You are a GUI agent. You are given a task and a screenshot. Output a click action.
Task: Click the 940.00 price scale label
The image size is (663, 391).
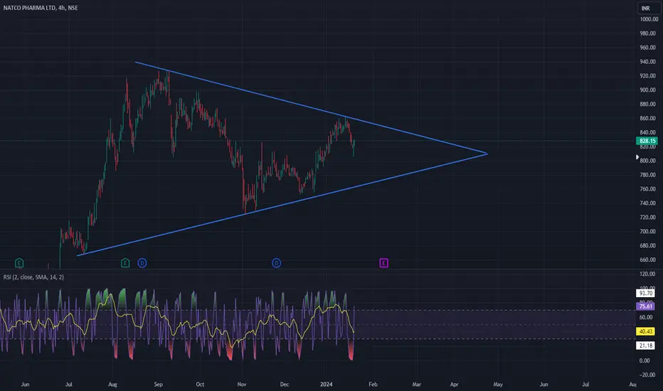(x=647, y=61)
